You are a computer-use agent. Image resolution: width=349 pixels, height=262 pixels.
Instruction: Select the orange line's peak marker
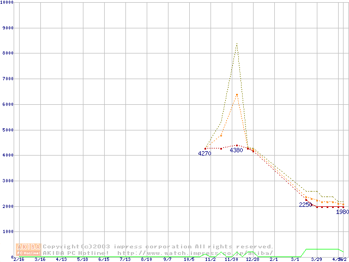(237, 94)
